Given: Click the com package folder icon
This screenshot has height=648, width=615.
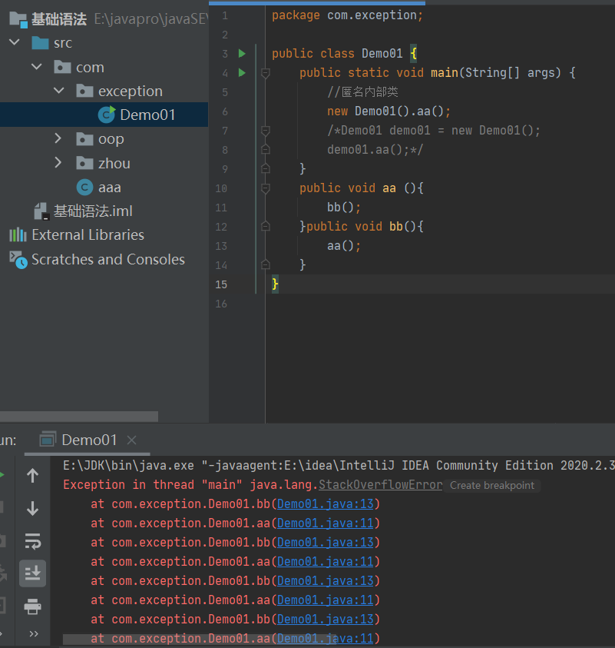Looking at the screenshot, I should point(62,67).
